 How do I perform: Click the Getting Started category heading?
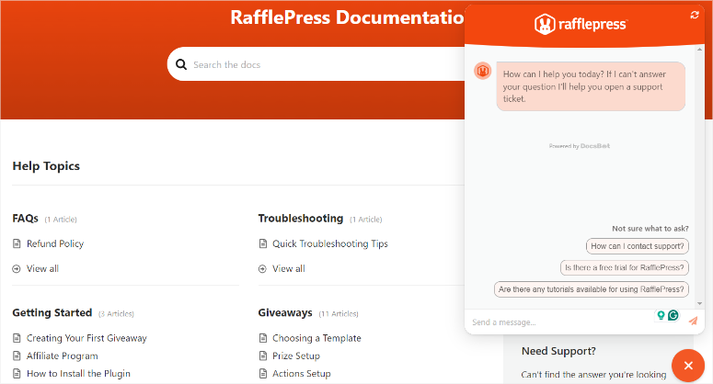52,312
